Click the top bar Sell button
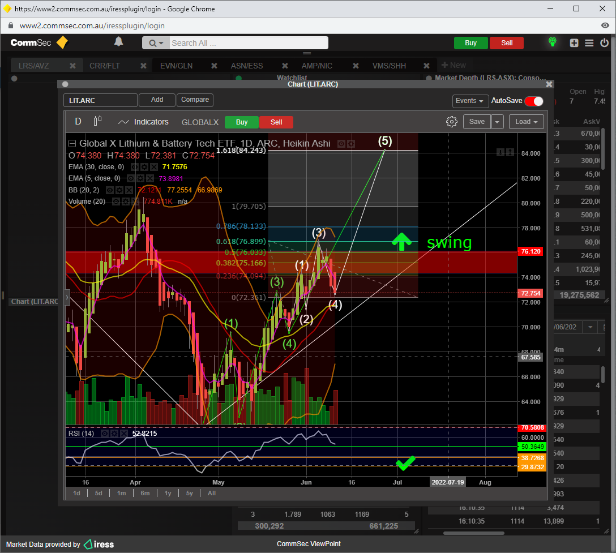 click(x=507, y=43)
